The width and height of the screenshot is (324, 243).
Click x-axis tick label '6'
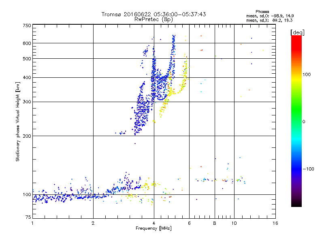pos(189,223)
